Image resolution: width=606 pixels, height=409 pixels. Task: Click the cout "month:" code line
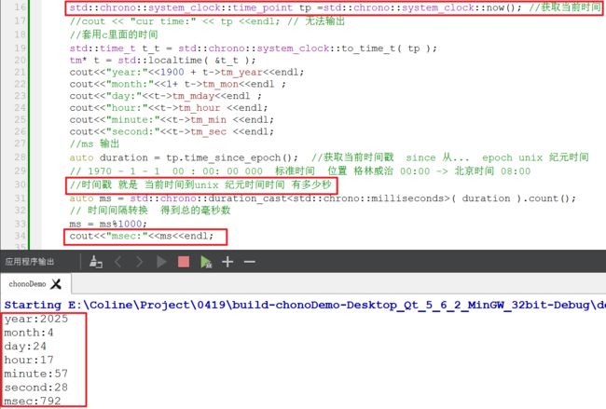pos(178,84)
